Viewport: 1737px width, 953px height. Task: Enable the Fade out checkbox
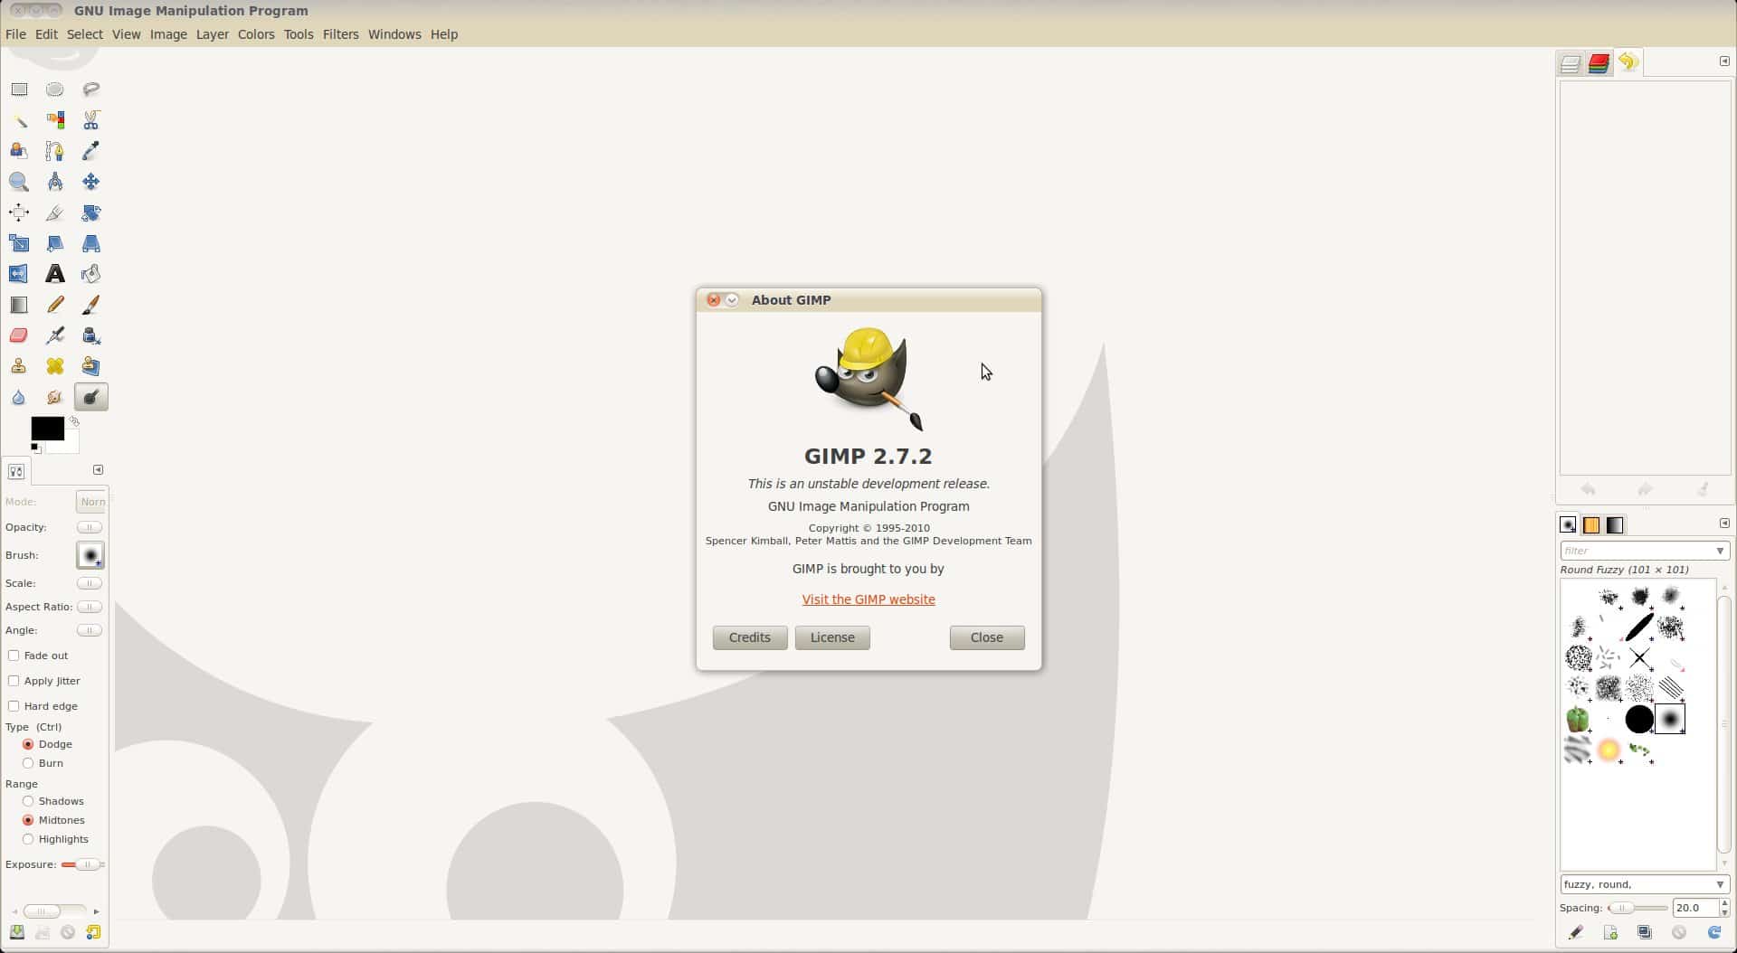tap(14, 656)
